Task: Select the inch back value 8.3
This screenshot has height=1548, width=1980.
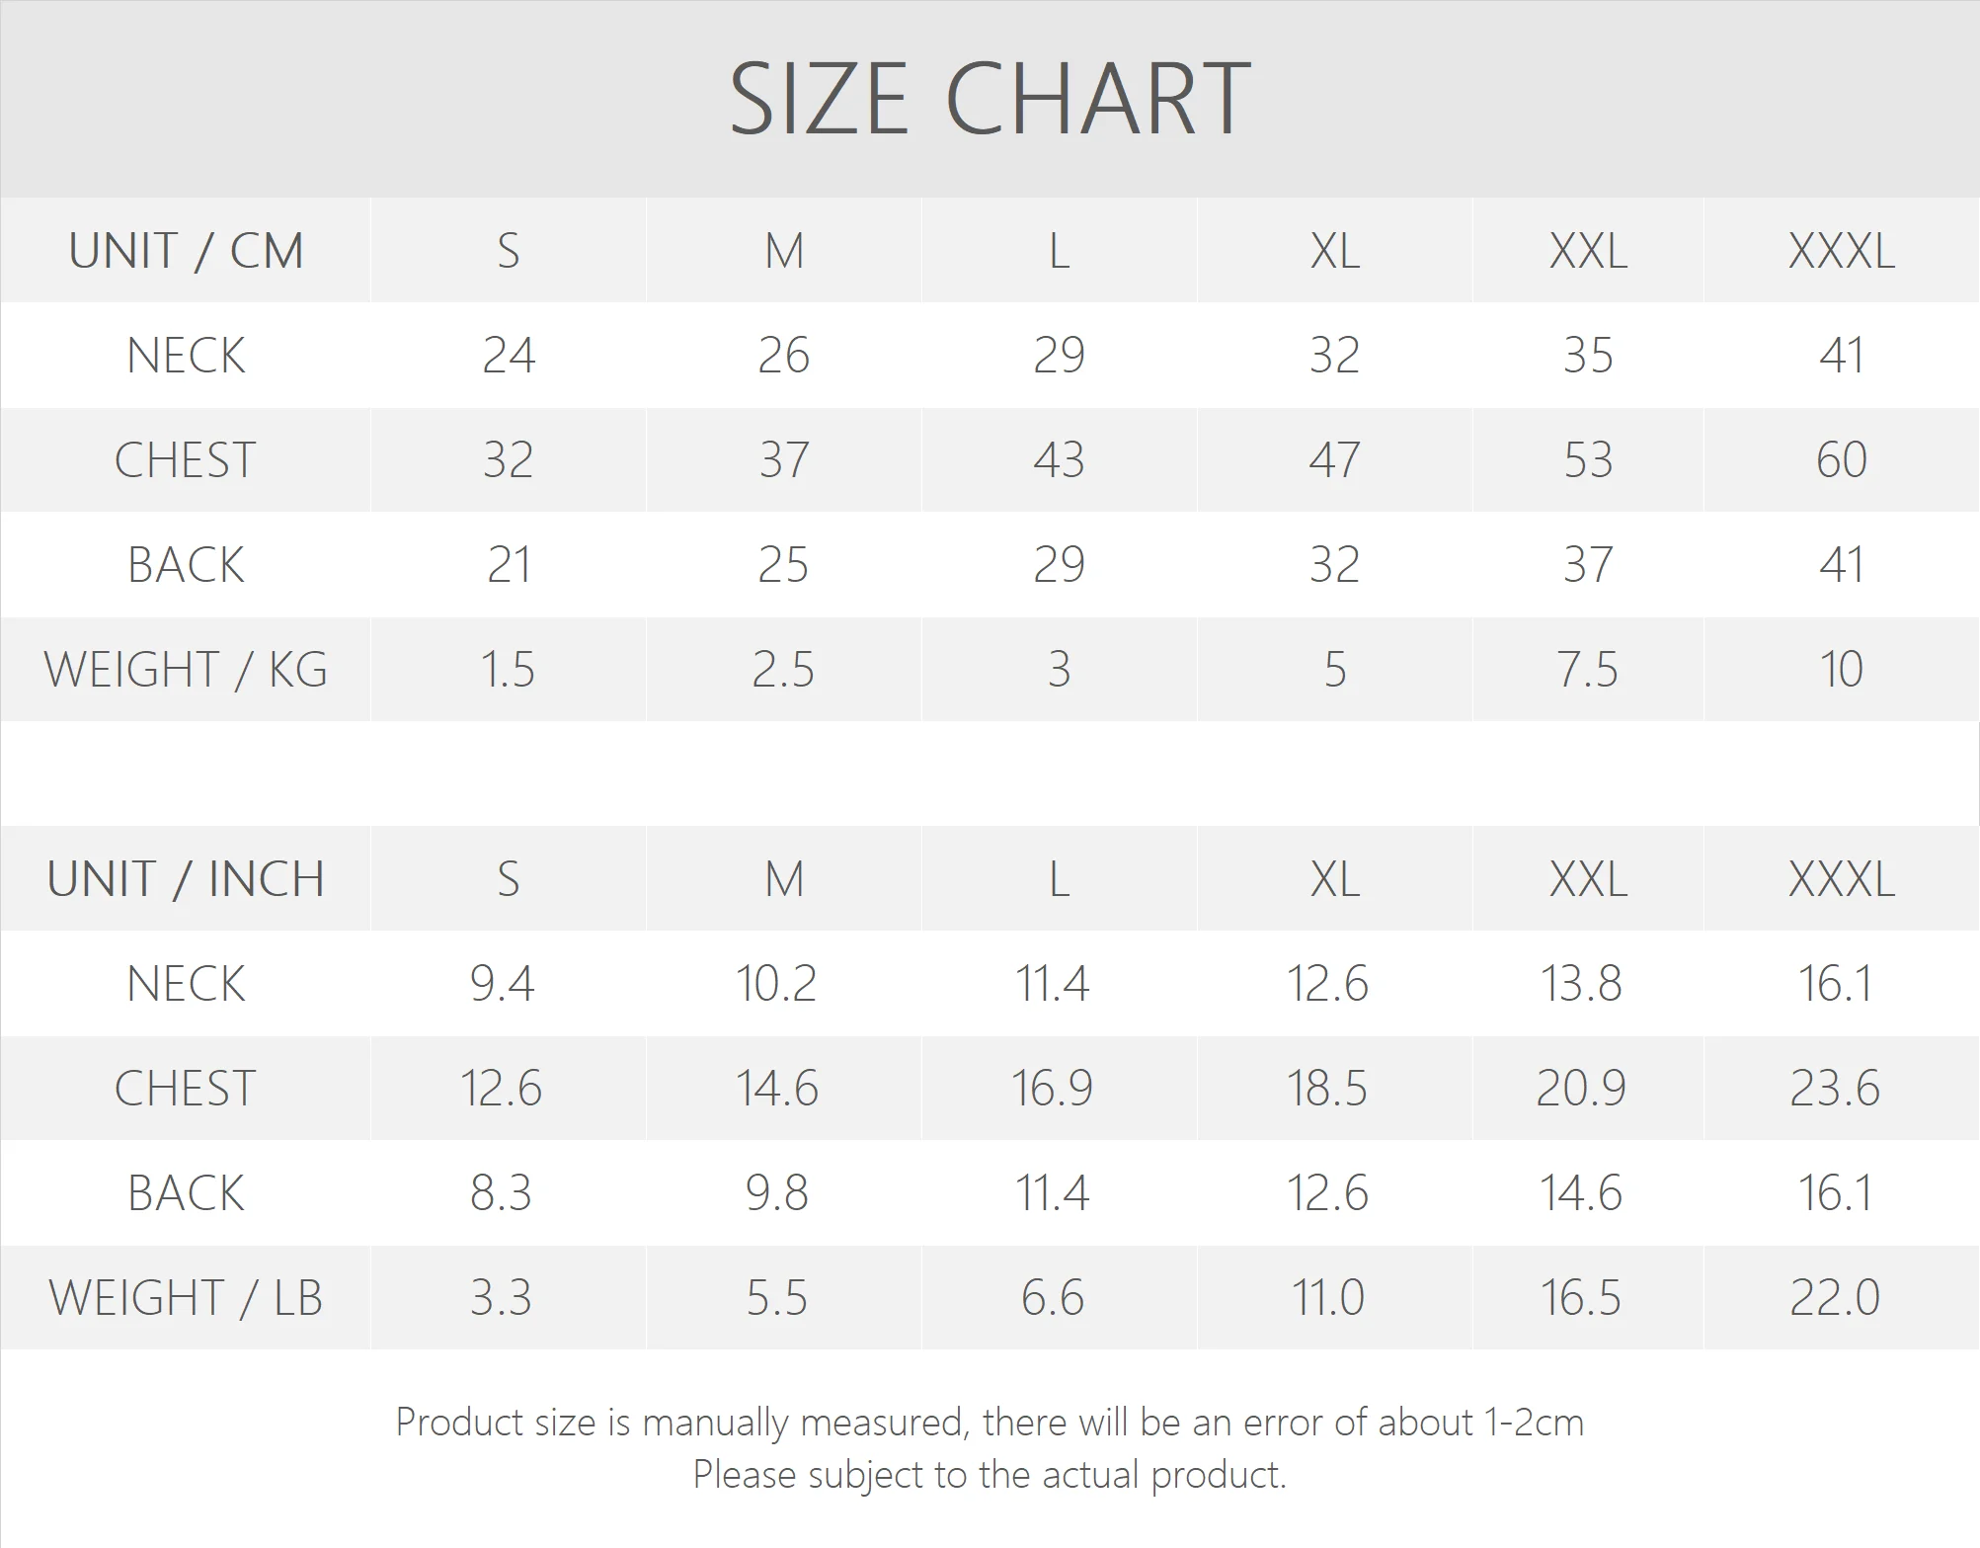Action: coord(501,1193)
